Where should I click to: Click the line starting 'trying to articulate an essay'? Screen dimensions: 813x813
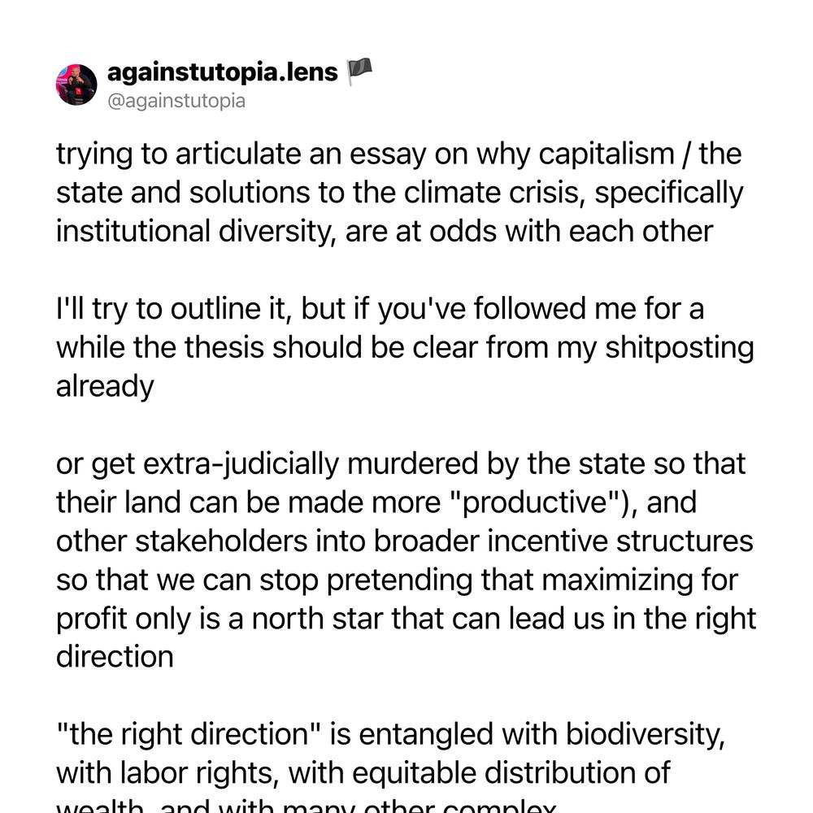click(398, 154)
